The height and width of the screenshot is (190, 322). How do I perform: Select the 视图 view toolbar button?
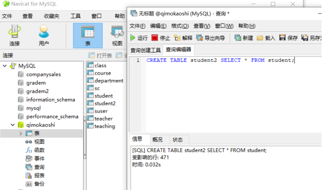tap(117, 36)
